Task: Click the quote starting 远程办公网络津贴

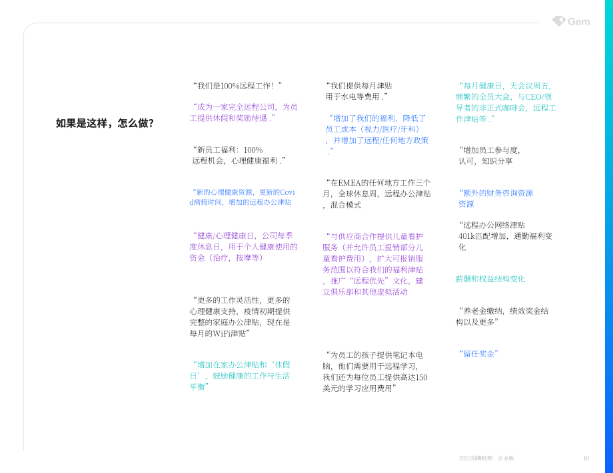Action: coord(506,236)
